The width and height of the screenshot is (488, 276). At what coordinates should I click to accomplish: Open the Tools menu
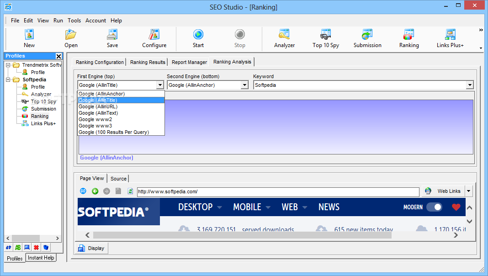pos(74,21)
